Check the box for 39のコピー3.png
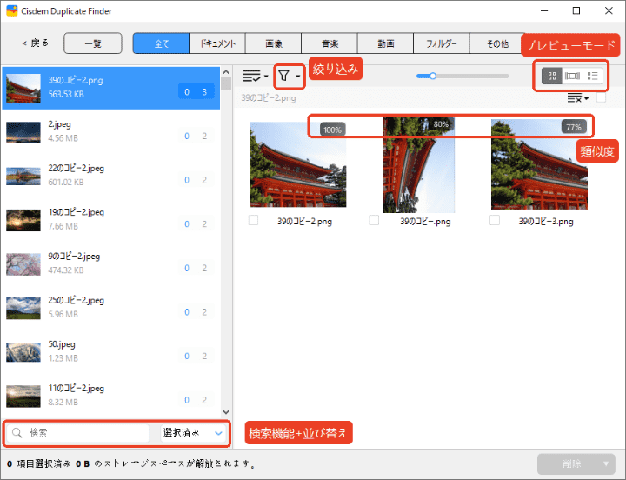 [496, 221]
